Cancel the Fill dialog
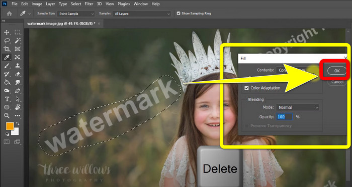 (337, 82)
